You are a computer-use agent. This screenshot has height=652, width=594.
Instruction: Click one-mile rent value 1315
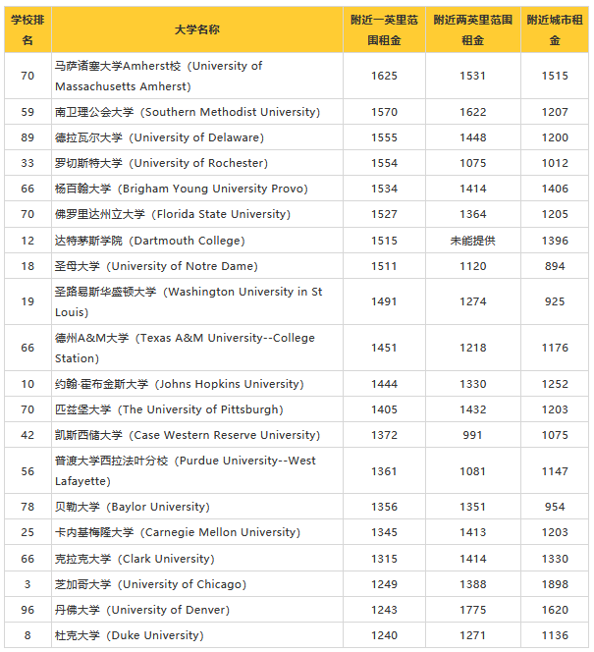[384, 559]
